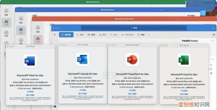Close the 关于 PowerPoint dialog
The image size is (217, 110).
pos(110,45)
